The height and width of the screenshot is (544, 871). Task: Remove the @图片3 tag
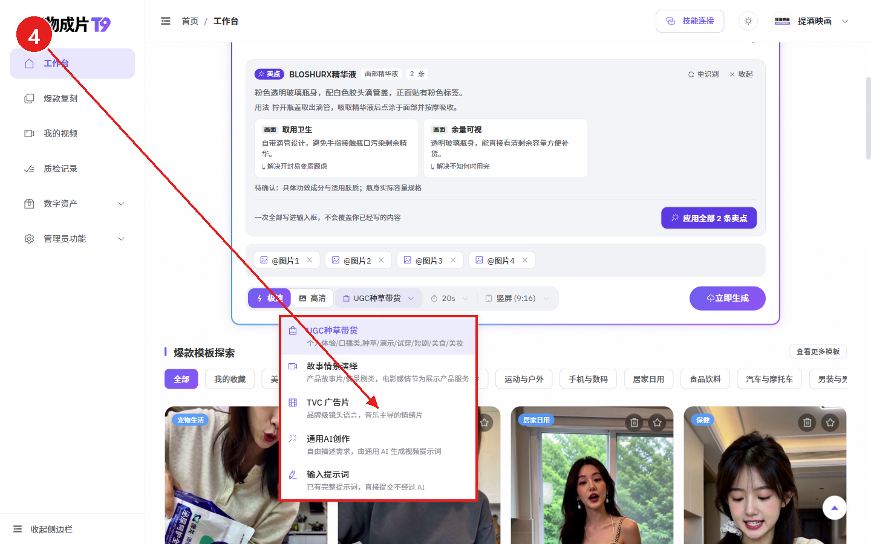click(453, 261)
